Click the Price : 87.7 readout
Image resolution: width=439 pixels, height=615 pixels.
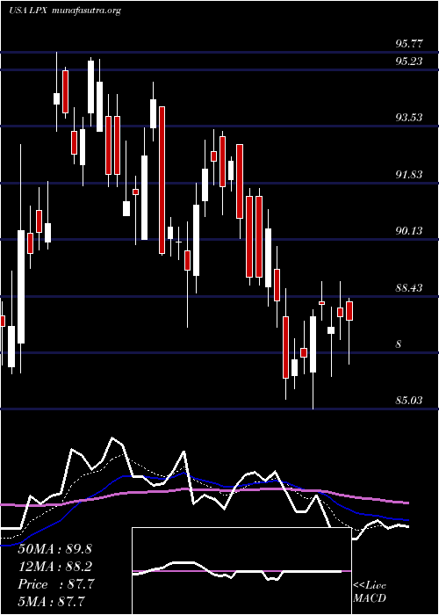pos(56,584)
